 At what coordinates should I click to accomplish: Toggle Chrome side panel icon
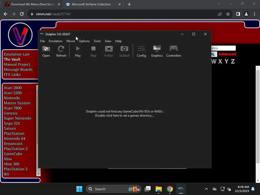pyautogui.click(x=238, y=14)
